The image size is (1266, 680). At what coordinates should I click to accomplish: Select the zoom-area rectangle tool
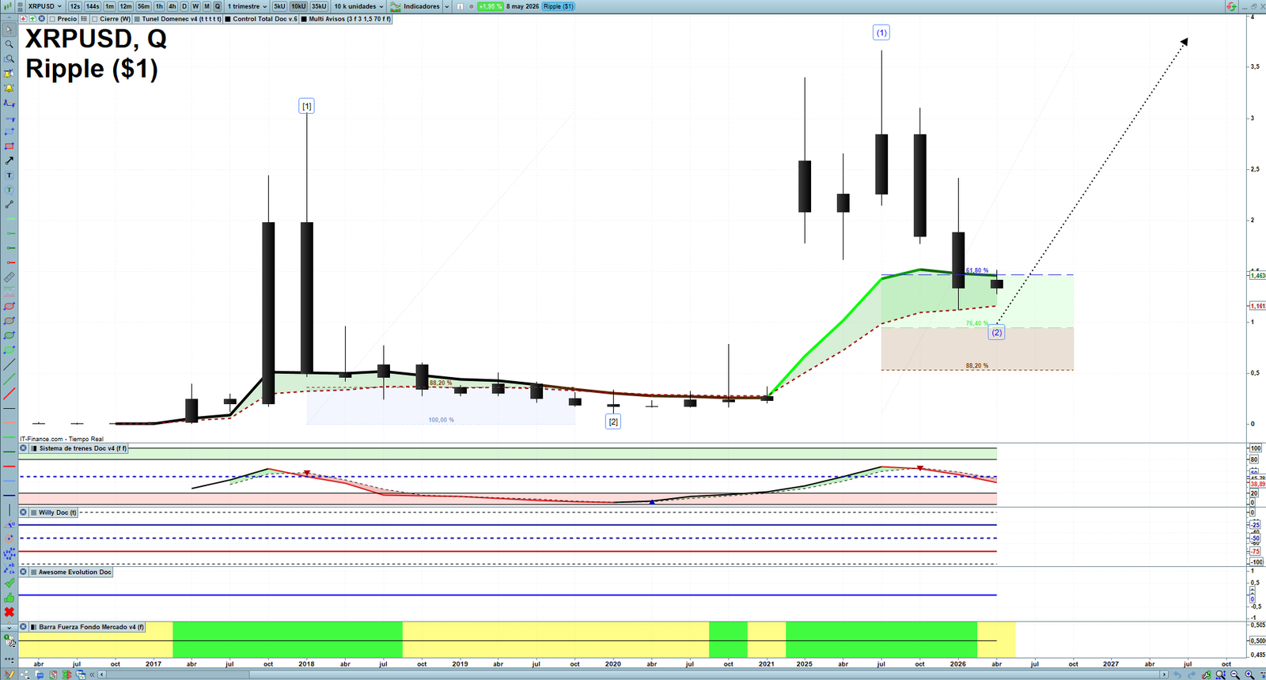[x=9, y=59]
